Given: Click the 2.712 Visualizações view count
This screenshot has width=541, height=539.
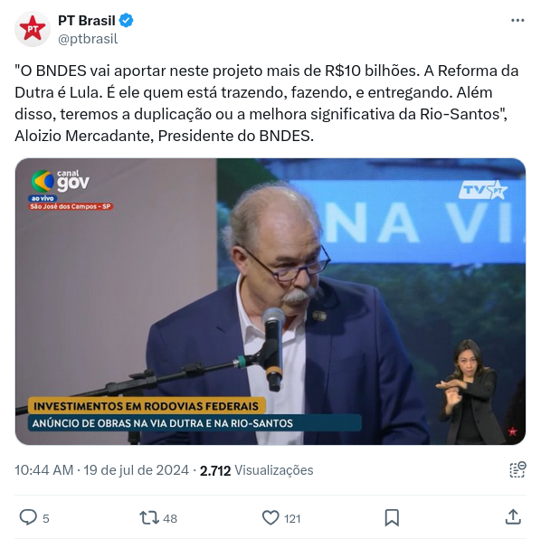Looking at the screenshot, I should 257,470.
